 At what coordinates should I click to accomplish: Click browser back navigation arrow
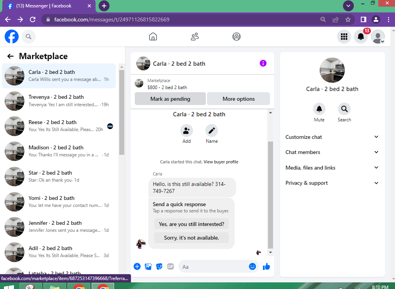coord(8,19)
